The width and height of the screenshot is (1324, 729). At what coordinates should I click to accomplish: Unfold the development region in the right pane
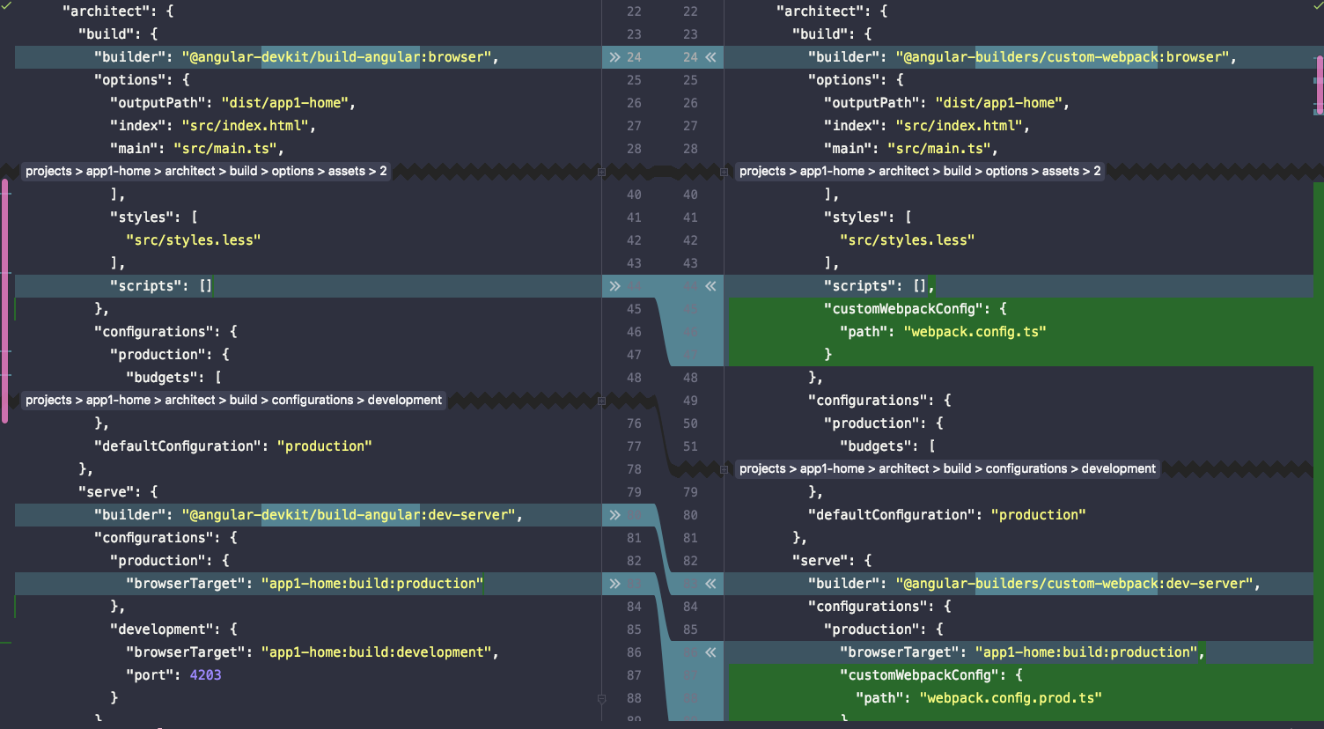click(945, 468)
